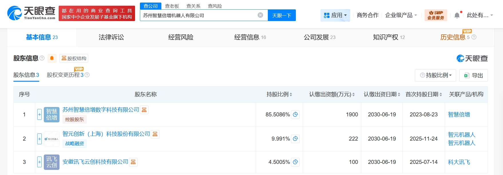The width and height of the screenshot is (503, 175).
Task: Clear the search box with X icon
Action: [x=260, y=15]
